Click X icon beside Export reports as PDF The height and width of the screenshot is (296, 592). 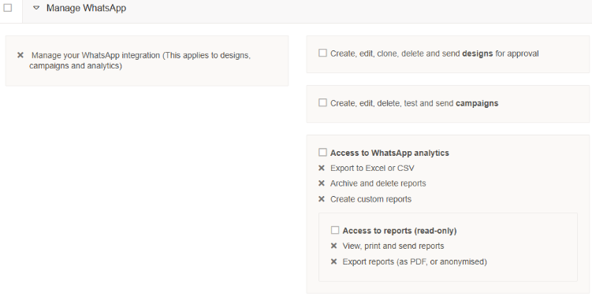point(333,261)
